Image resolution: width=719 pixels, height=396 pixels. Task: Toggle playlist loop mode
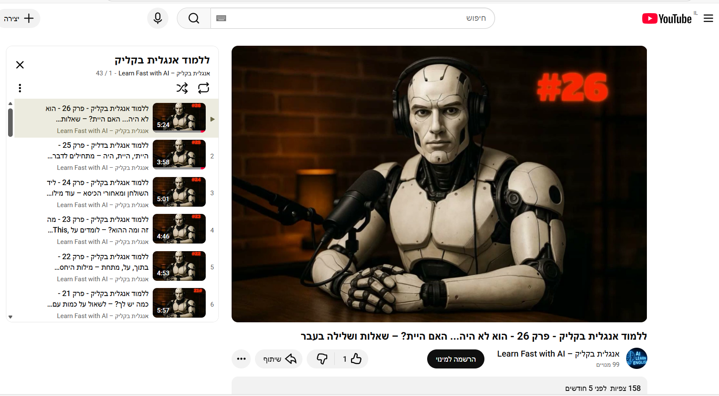(x=204, y=88)
